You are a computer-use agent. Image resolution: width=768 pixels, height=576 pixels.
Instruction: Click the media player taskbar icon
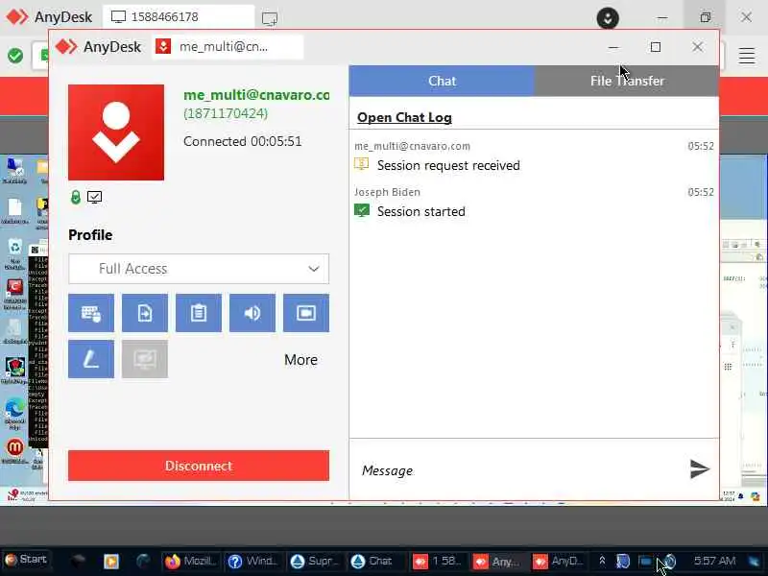tap(111, 561)
